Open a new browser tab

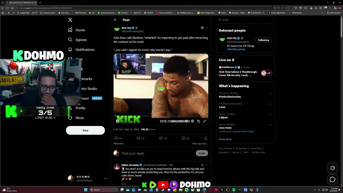coord(40,3)
